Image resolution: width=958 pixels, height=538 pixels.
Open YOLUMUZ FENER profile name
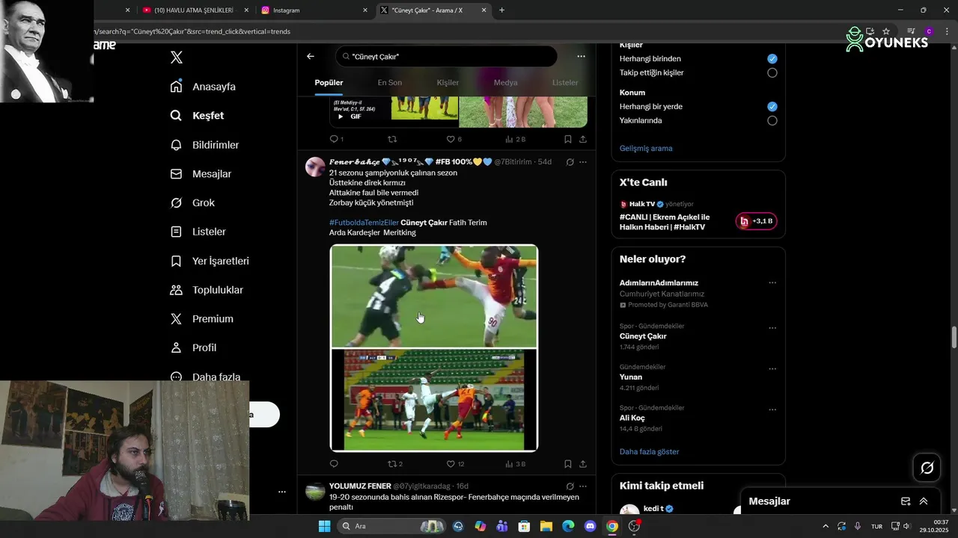(360, 486)
